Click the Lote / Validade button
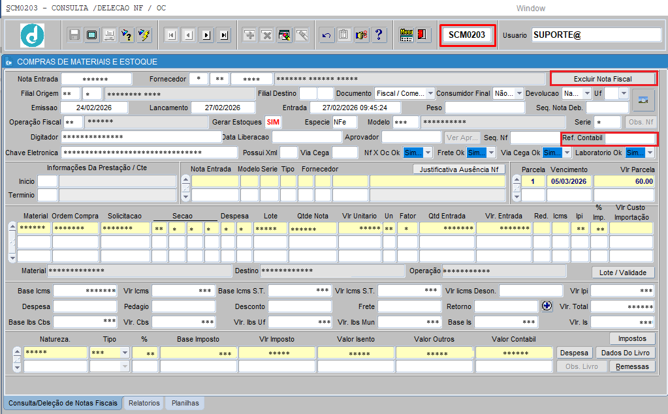This screenshot has height=414, width=668. 623,273
